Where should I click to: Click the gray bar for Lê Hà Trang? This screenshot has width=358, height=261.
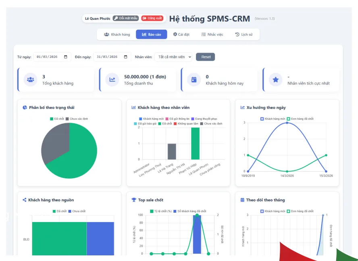[x=172, y=152]
